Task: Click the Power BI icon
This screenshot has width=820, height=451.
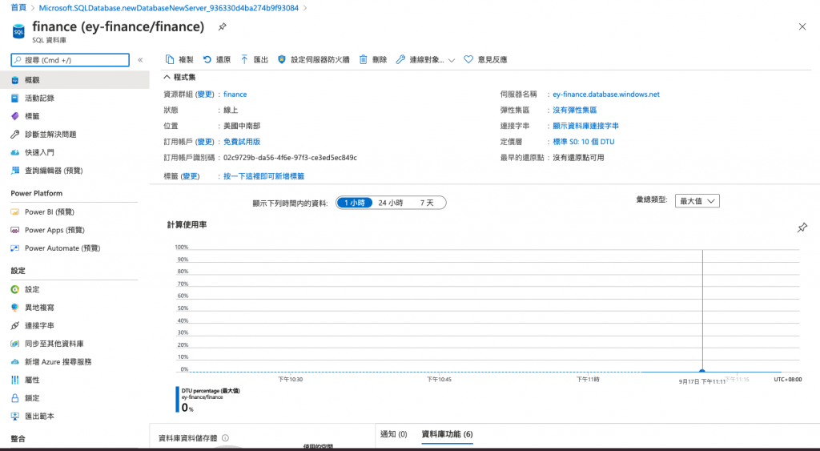Action: pyautogui.click(x=15, y=212)
